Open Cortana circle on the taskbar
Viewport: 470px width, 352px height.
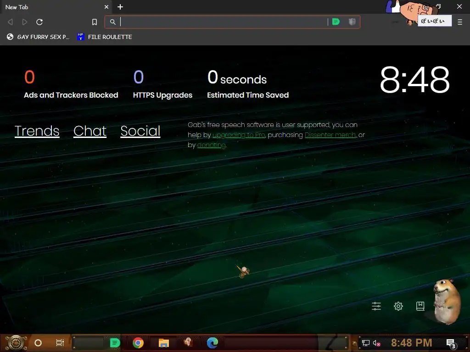click(x=38, y=343)
